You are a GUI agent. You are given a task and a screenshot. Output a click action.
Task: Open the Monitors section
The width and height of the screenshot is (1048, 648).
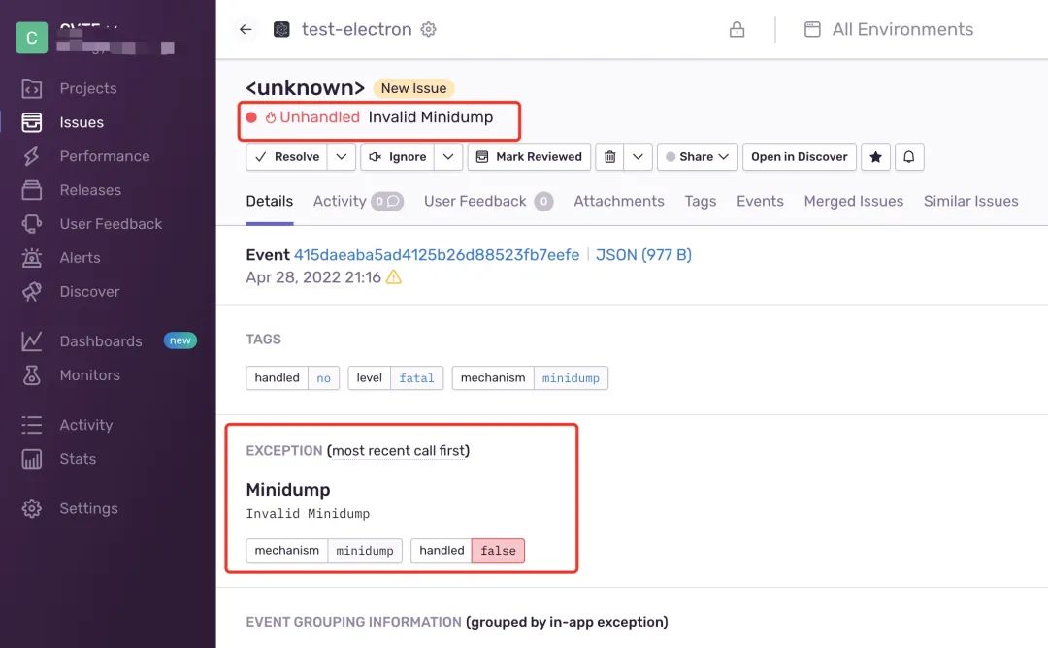(x=89, y=375)
